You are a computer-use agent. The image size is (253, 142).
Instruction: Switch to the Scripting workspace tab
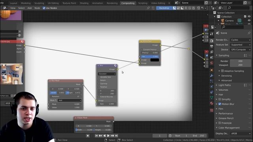[x=143, y=3]
